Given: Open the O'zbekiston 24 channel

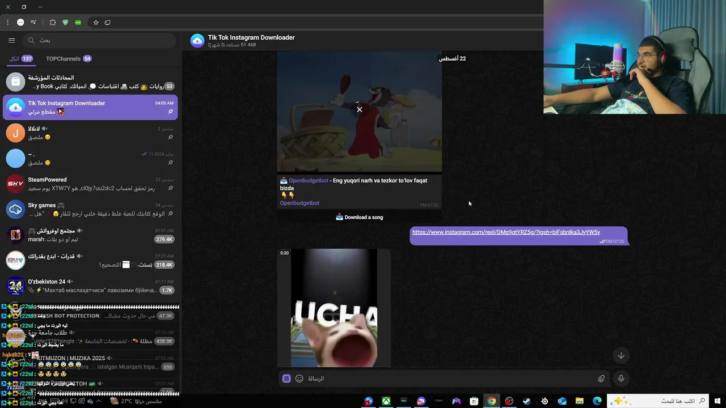Looking at the screenshot, I should coord(91,286).
